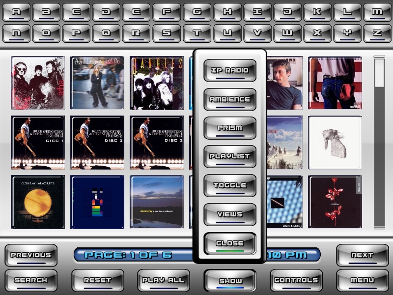This screenshot has height=295, width=393.
Task: Open Bruce Springsteen Live Disc 2
Action: coord(97,143)
